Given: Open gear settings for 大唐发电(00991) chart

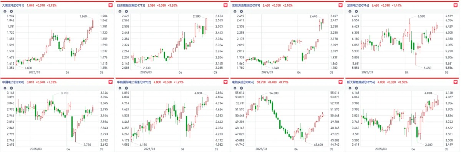Looking at the screenshot, I should point(5,12).
